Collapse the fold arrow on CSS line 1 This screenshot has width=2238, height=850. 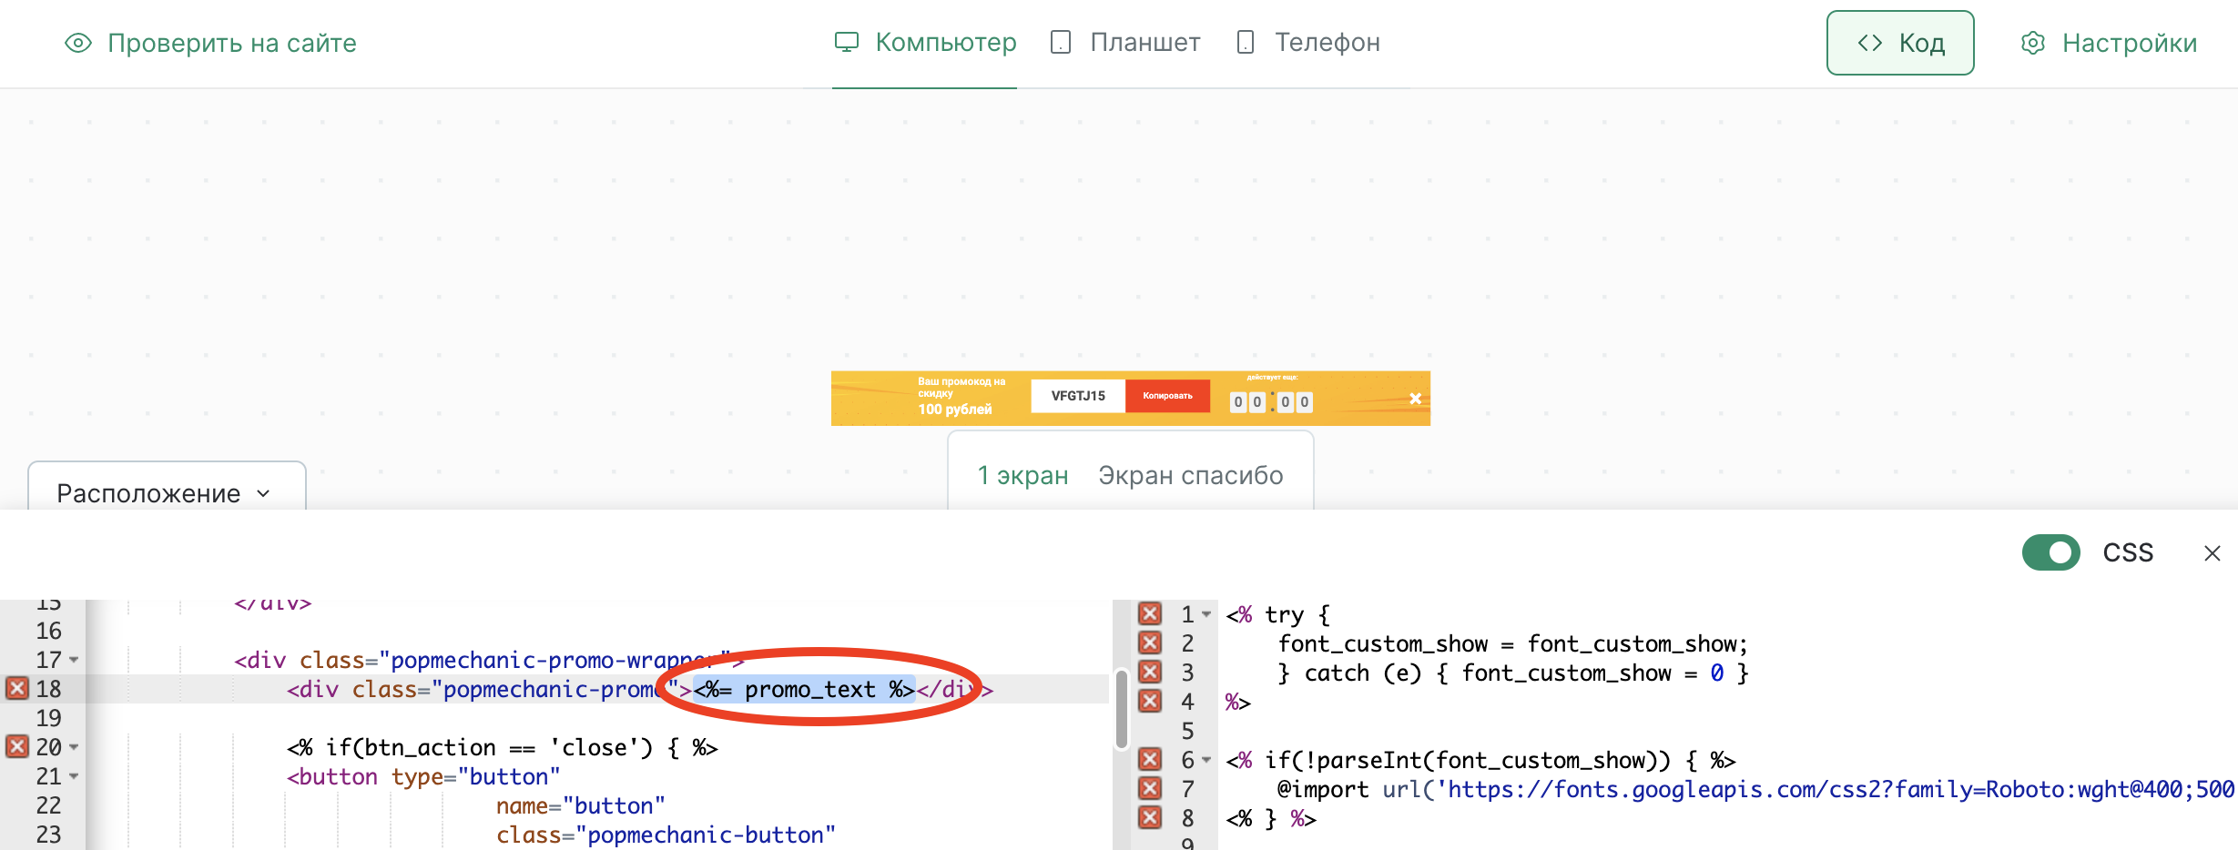point(1206,614)
